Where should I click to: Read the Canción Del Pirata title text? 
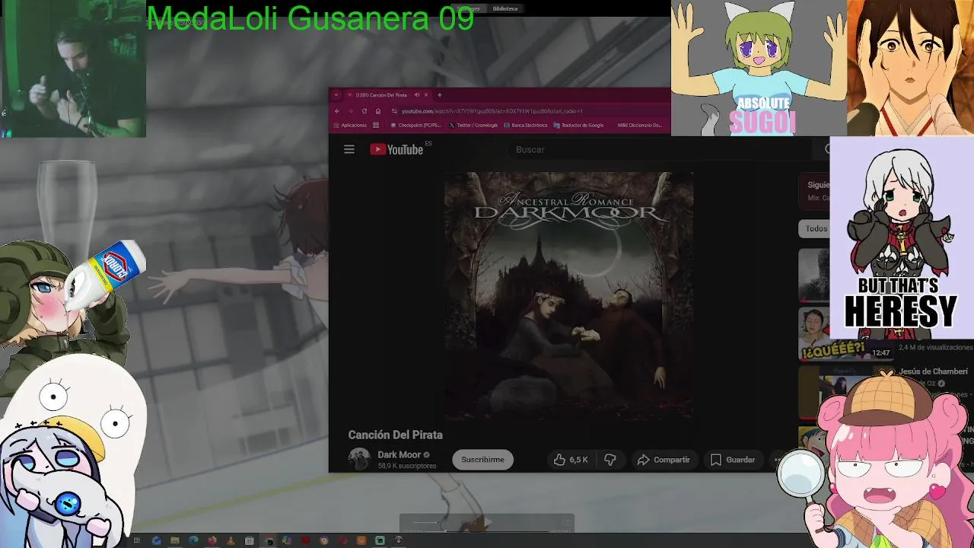click(395, 435)
